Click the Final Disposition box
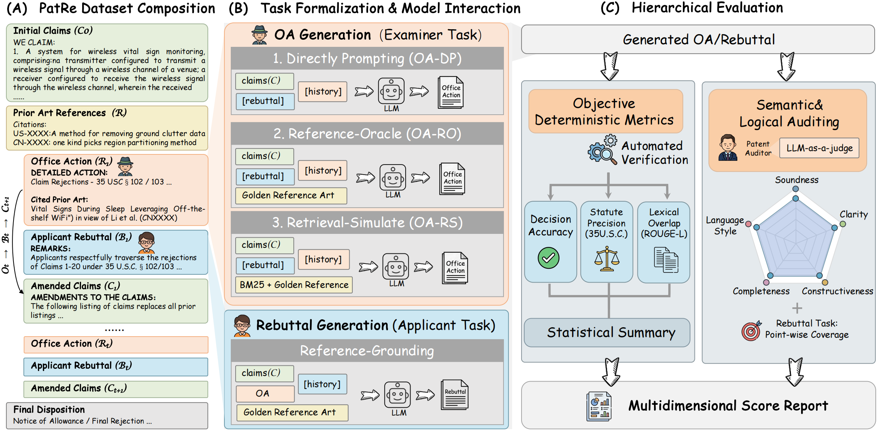 pos(107,415)
